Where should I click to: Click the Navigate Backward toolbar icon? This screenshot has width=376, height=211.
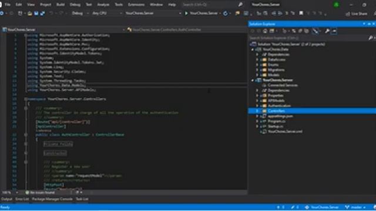tap(2, 13)
